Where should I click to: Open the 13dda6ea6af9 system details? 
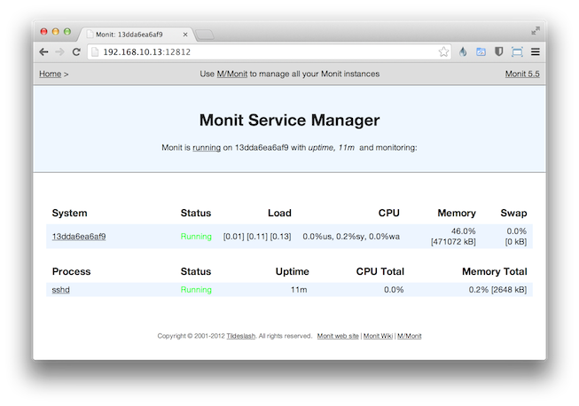click(79, 237)
